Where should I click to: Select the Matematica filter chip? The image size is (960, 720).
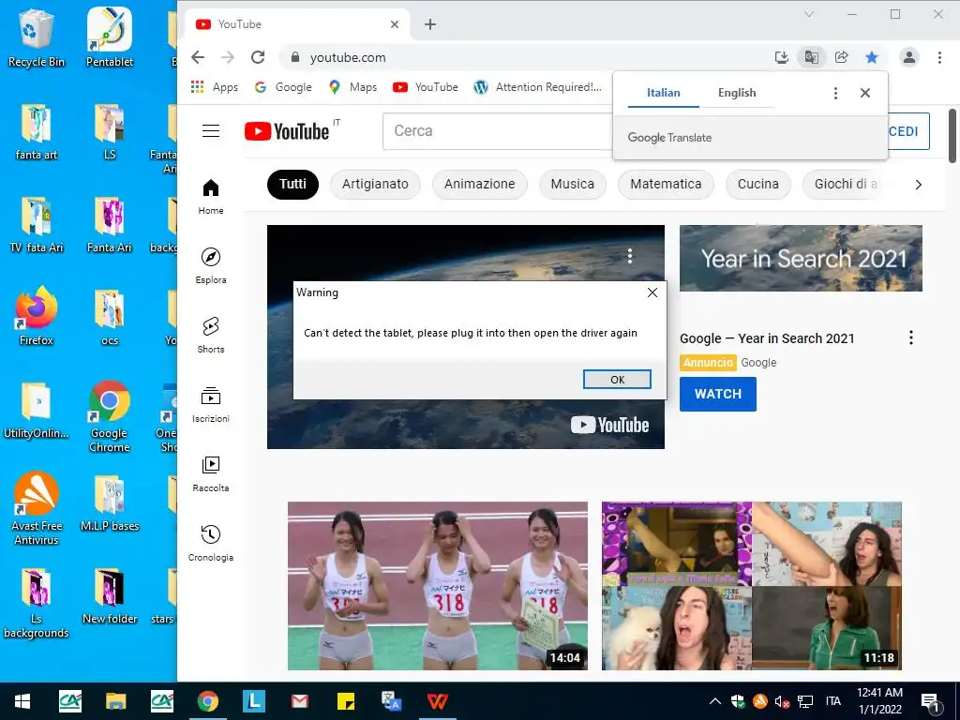666,185
